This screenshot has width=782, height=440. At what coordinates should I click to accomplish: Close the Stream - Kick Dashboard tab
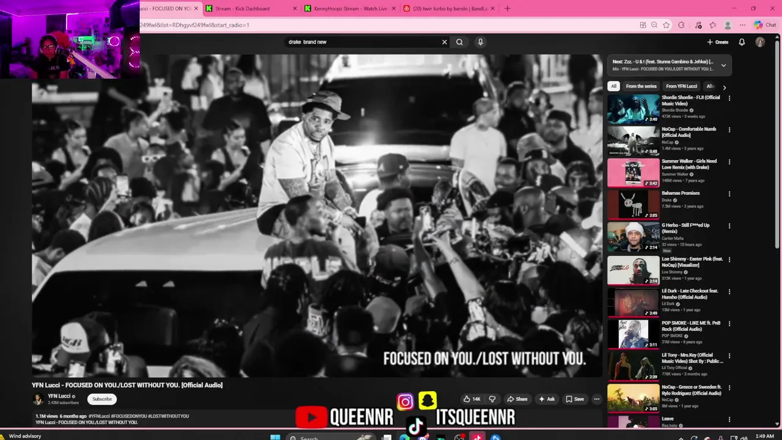click(295, 9)
